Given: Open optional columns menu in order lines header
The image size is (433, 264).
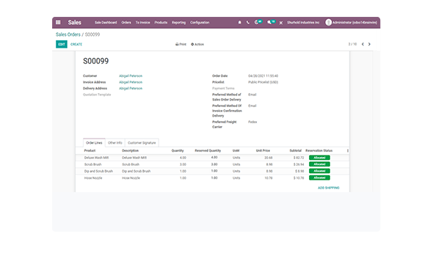Looking at the screenshot, I should pyautogui.click(x=348, y=150).
